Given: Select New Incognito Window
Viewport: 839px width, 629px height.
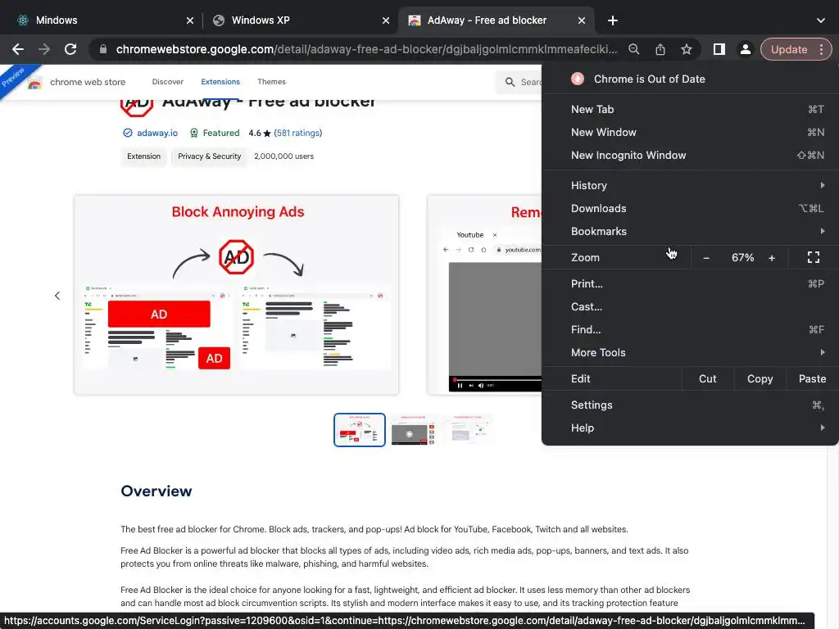Looking at the screenshot, I should tap(690, 155).
